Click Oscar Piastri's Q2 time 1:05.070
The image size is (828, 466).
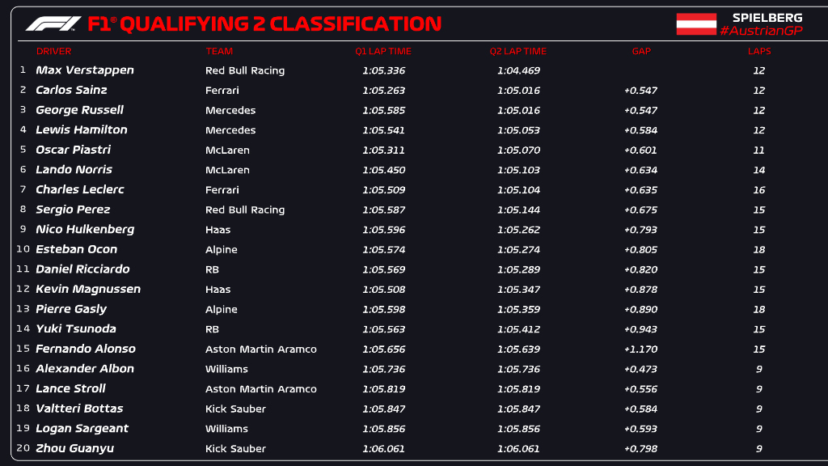[518, 150]
